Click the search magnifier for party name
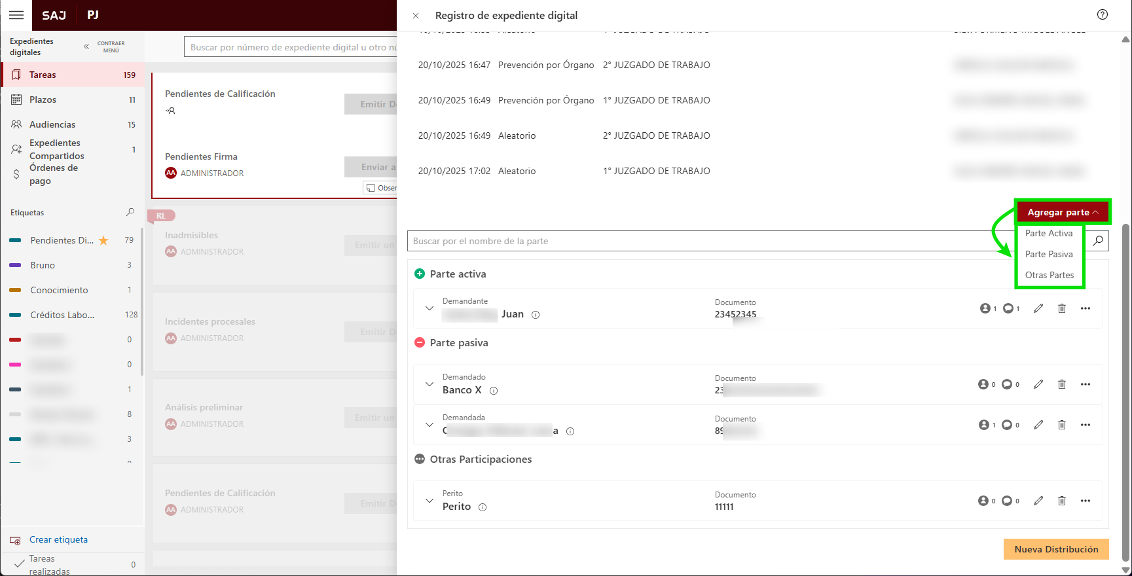1132x576 pixels. click(1098, 241)
